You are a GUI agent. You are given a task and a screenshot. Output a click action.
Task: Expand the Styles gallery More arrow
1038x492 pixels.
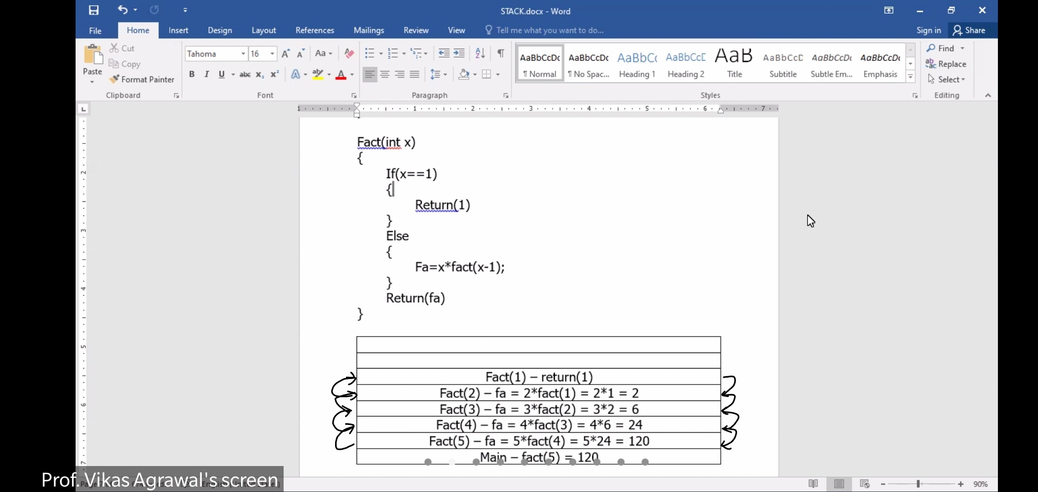point(911,77)
